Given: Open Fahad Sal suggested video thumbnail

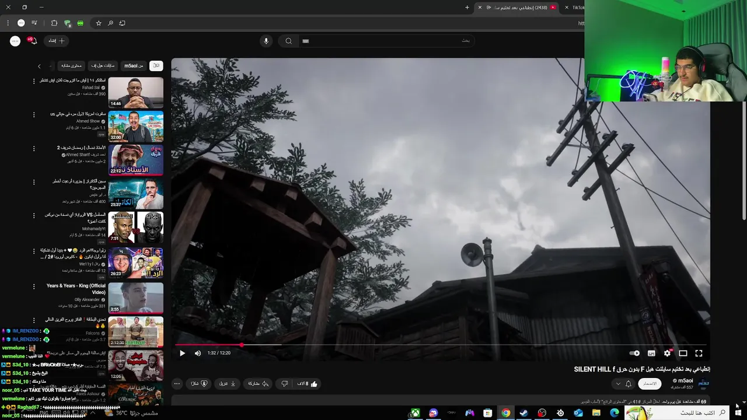Looking at the screenshot, I should (x=135, y=92).
